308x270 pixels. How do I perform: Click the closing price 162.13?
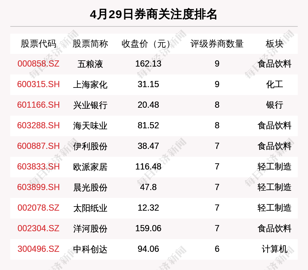point(148,63)
